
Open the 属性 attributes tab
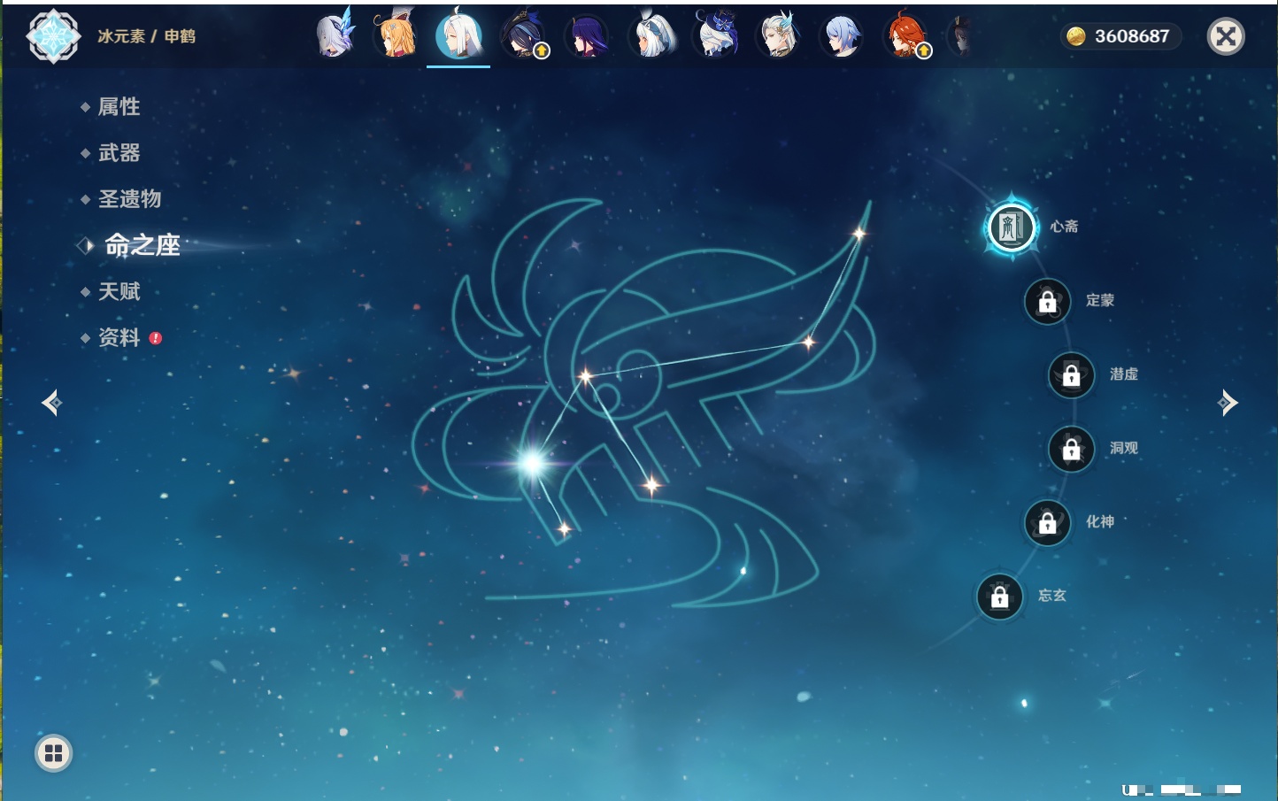click(119, 107)
